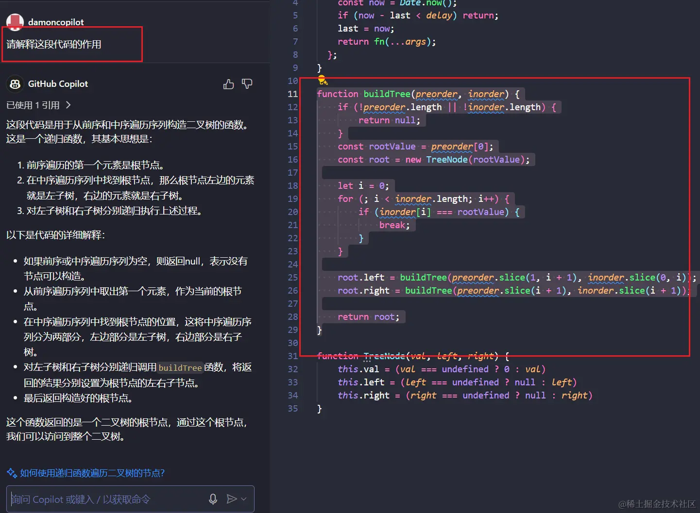Image resolution: width=700 pixels, height=513 pixels.
Task: Give thumbs up on Copilot's answer
Action: click(228, 83)
